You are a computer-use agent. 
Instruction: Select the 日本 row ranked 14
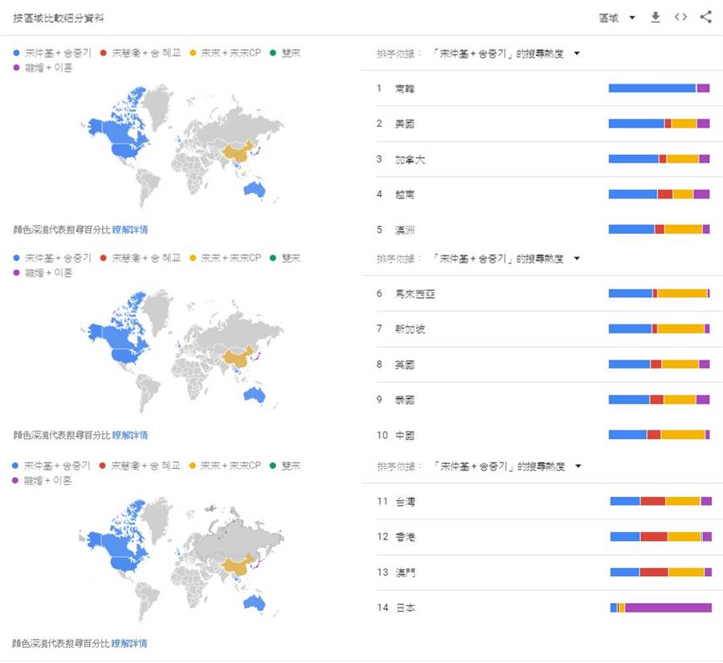pyautogui.click(x=544, y=608)
